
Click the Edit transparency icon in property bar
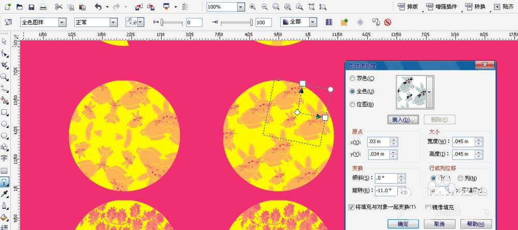click(8, 22)
